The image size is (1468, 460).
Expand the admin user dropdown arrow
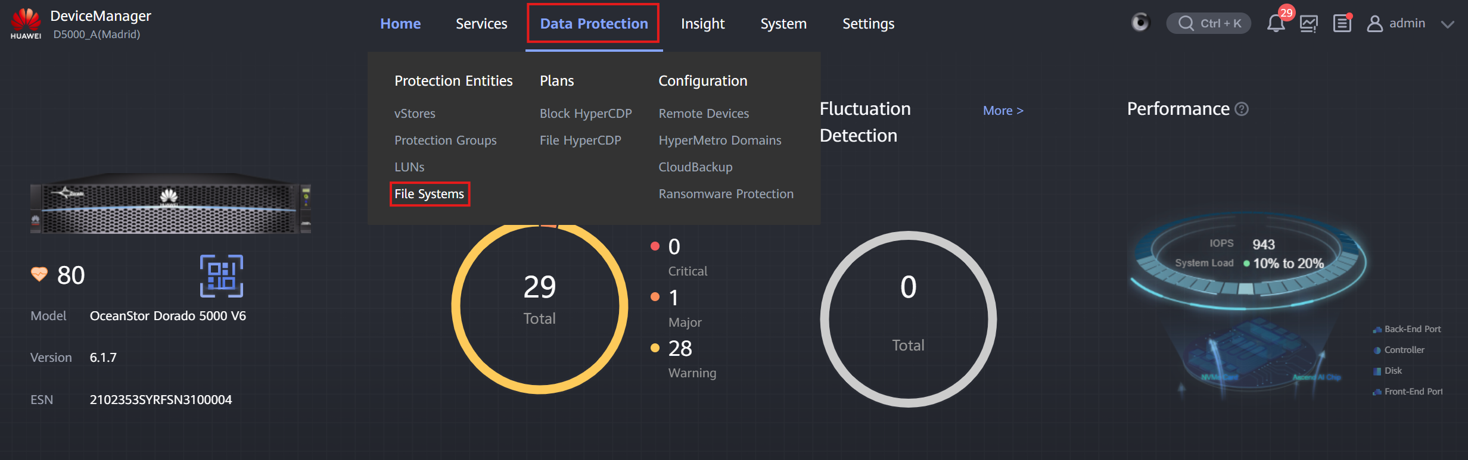(x=1447, y=24)
